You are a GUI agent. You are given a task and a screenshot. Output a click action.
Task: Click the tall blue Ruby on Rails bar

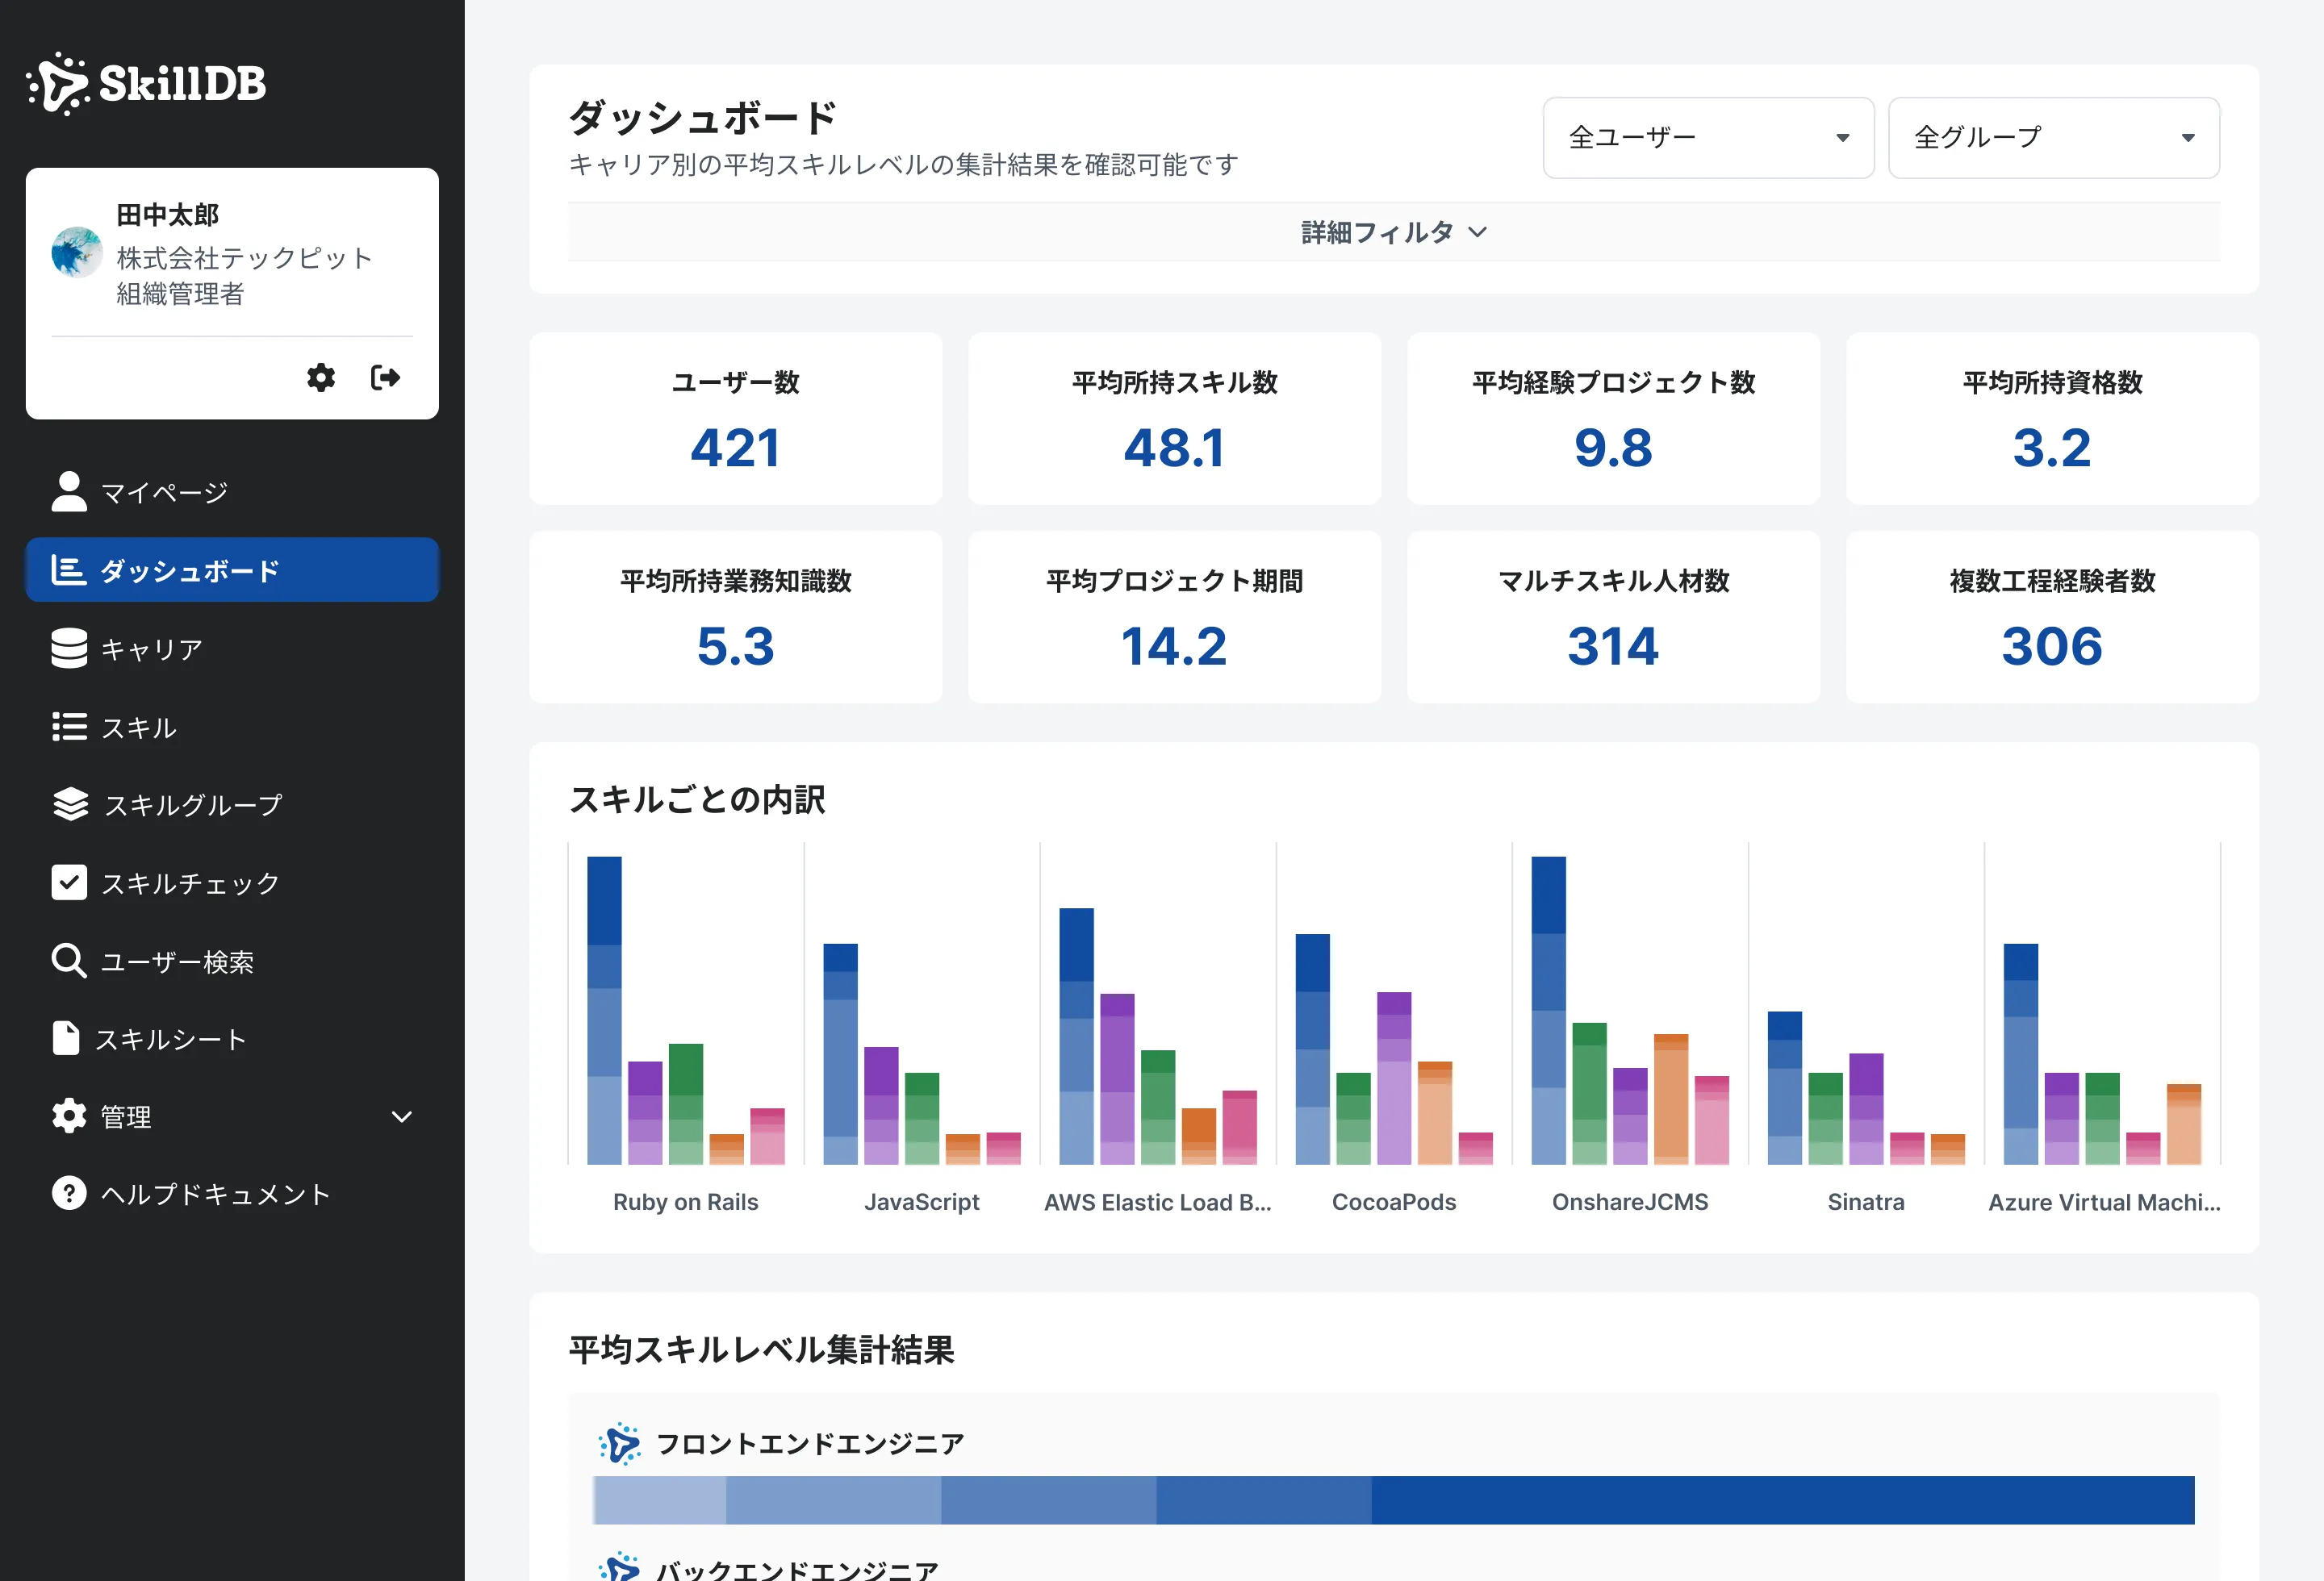(x=604, y=1011)
